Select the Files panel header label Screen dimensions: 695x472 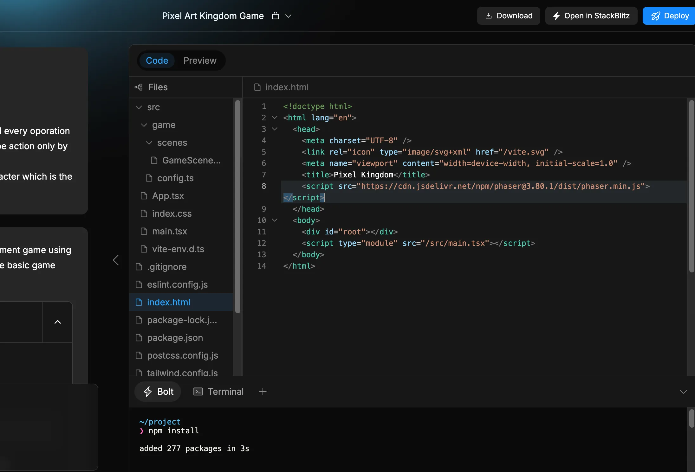pyautogui.click(x=158, y=87)
